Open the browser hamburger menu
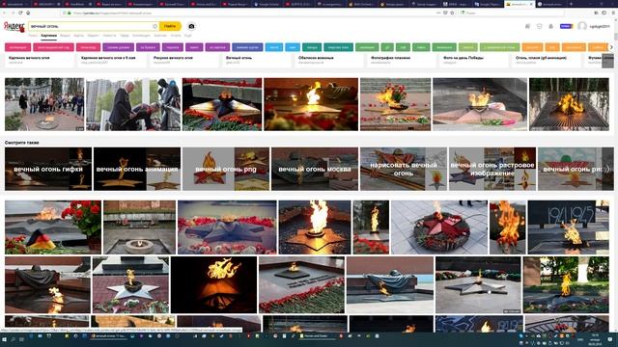 (613, 13)
